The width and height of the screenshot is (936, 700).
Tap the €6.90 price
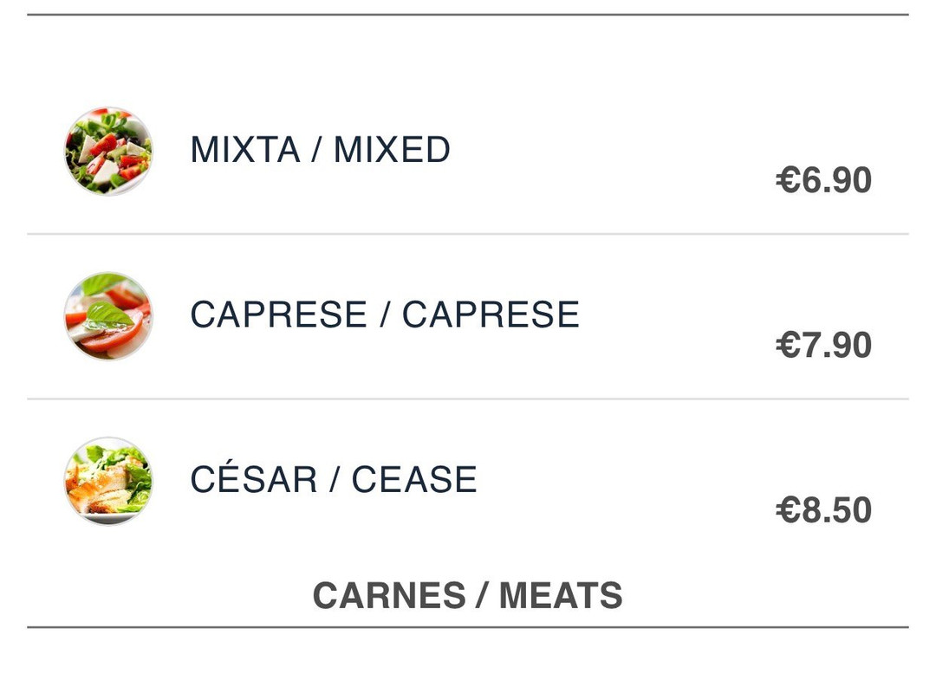[824, 179]
